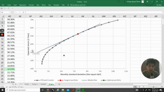Open the Data ribbon tab
The width and height of the screenshot is (164, 92).
(x=38, y=5)
